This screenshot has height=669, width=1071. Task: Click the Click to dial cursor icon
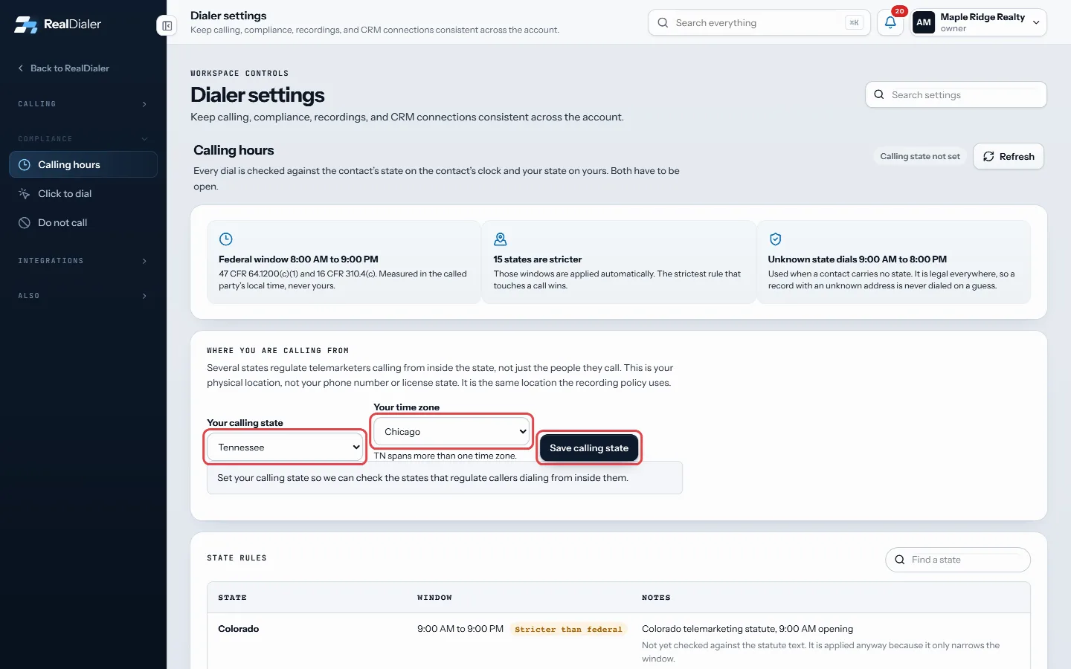pos(24,193)
